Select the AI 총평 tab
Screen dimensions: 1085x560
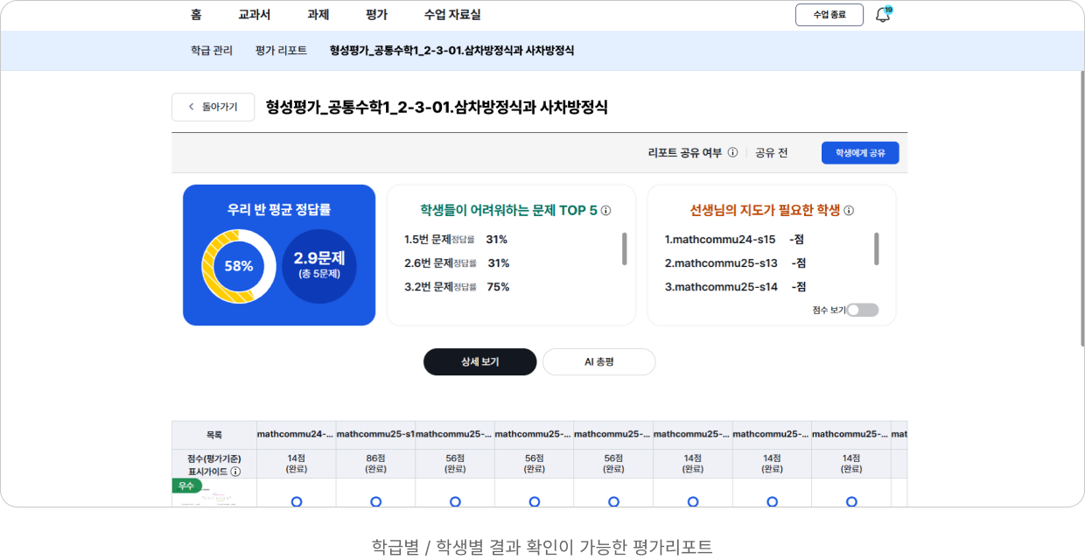pyautogui.click(x=599, y=361)
